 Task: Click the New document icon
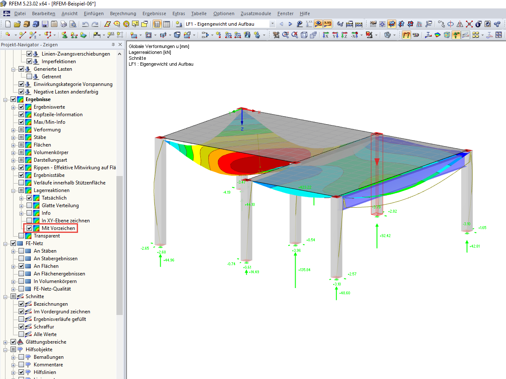tap(8, 24)
